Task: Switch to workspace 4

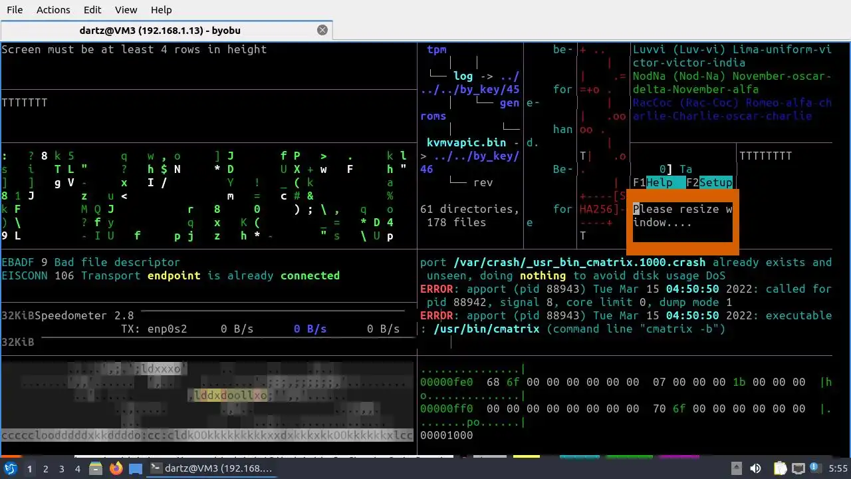Action: pos(77,469)
